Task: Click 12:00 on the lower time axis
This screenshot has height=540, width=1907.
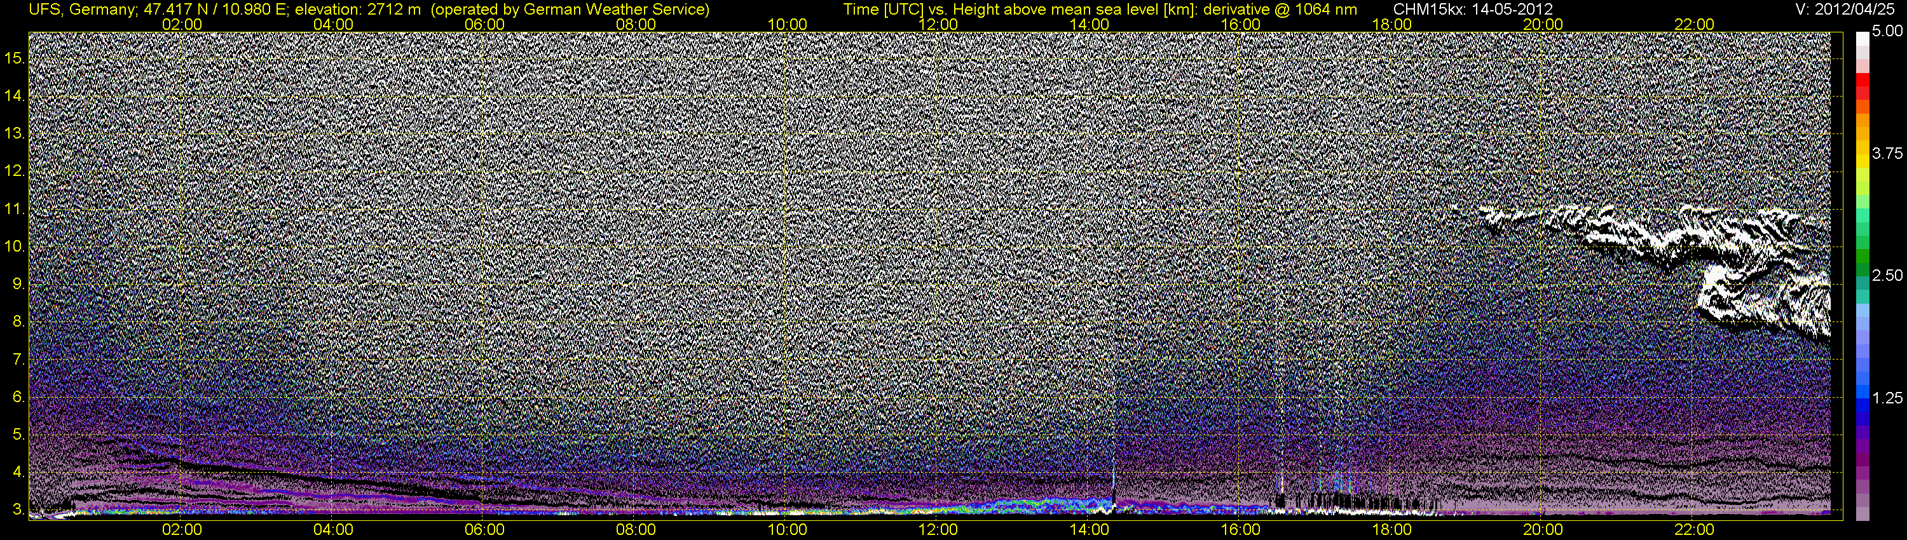Action: [938, 530]
